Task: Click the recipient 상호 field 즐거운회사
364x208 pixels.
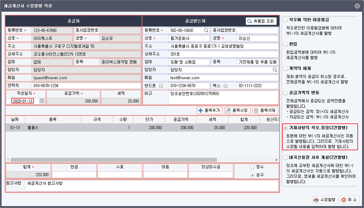Action: pos(189,38)
